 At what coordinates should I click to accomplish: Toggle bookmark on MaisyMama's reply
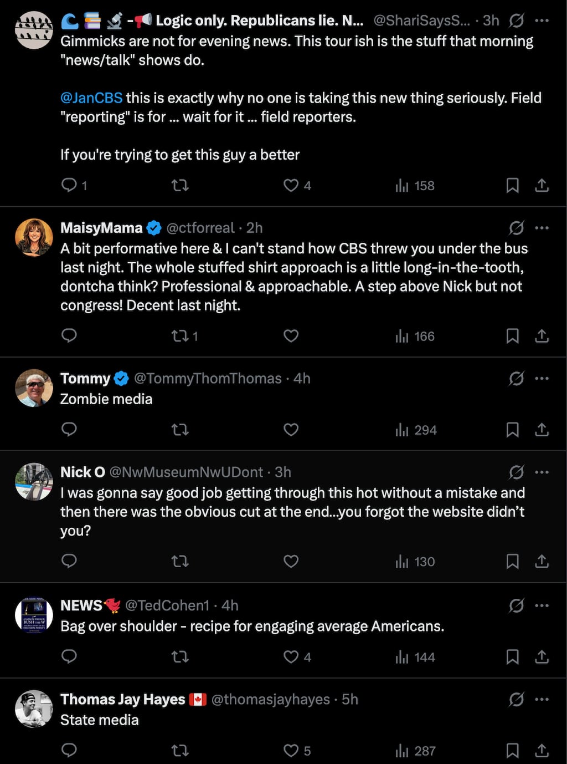(512, 336)
